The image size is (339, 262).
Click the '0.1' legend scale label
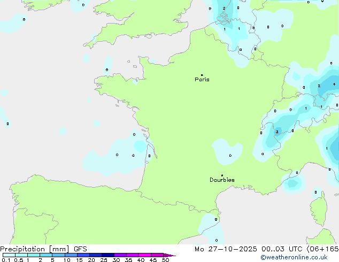(x=6, y=260)
